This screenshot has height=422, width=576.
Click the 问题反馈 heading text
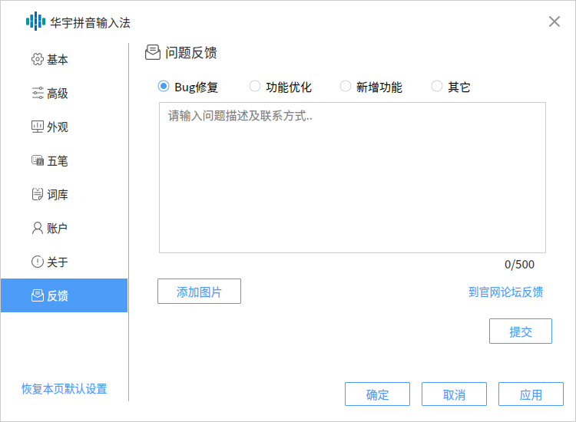coord(191,52)
